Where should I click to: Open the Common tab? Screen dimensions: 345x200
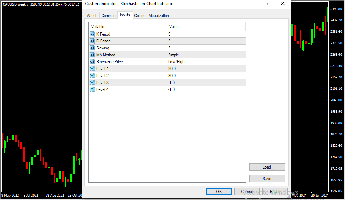[109, 16]
